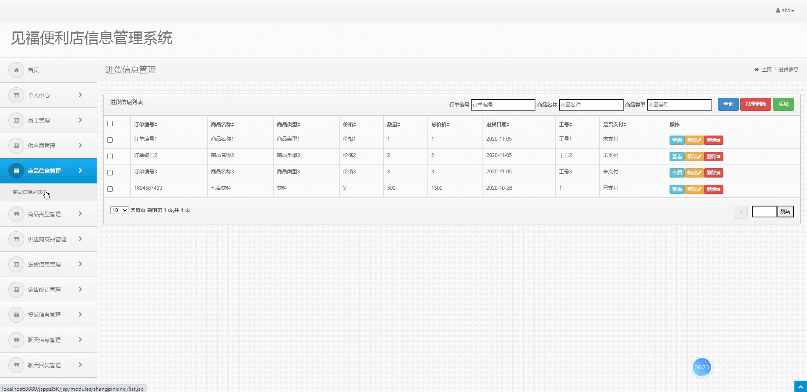This screenshot has height=392, width=807.
Task: Click the grid icon beside 销售统计管理
Action: point(16,290)
